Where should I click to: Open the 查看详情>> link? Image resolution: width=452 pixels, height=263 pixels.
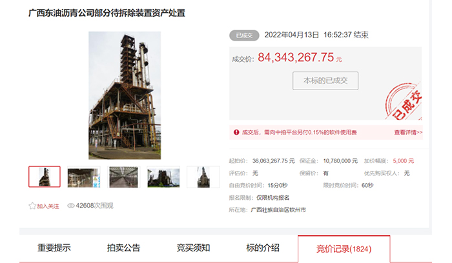click(408, 132)
